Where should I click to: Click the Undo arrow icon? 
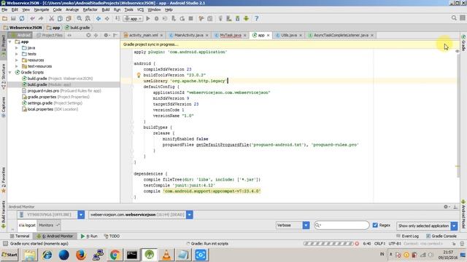(32, 18)
